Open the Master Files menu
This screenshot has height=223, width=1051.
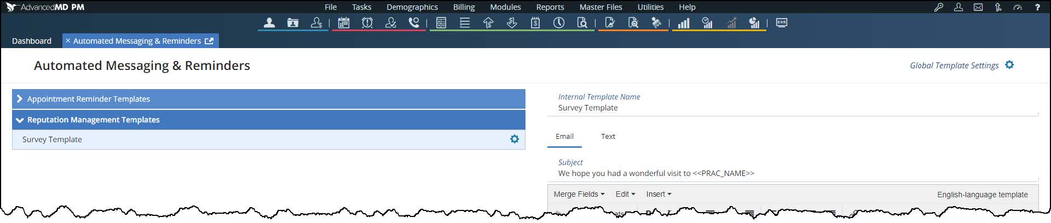tap(600, 7)
